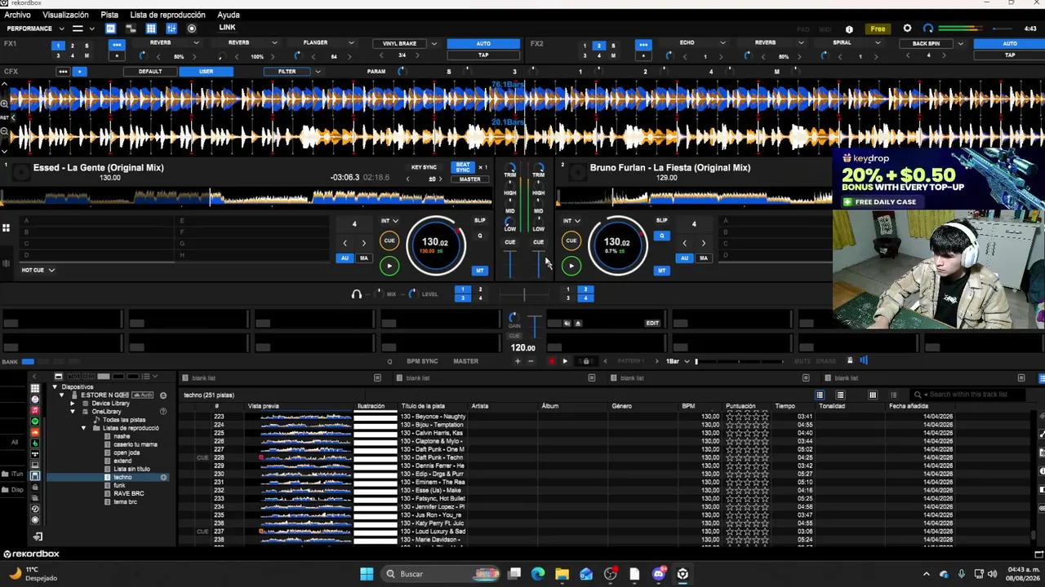
Task: Switch deck 1 loop to MA mode
Action: 364,258
